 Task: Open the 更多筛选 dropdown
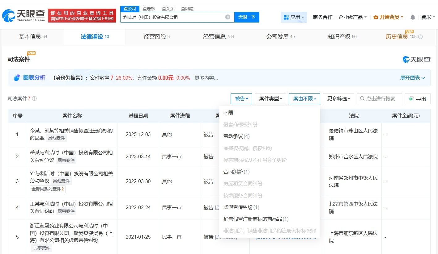(x=338, y=99)
